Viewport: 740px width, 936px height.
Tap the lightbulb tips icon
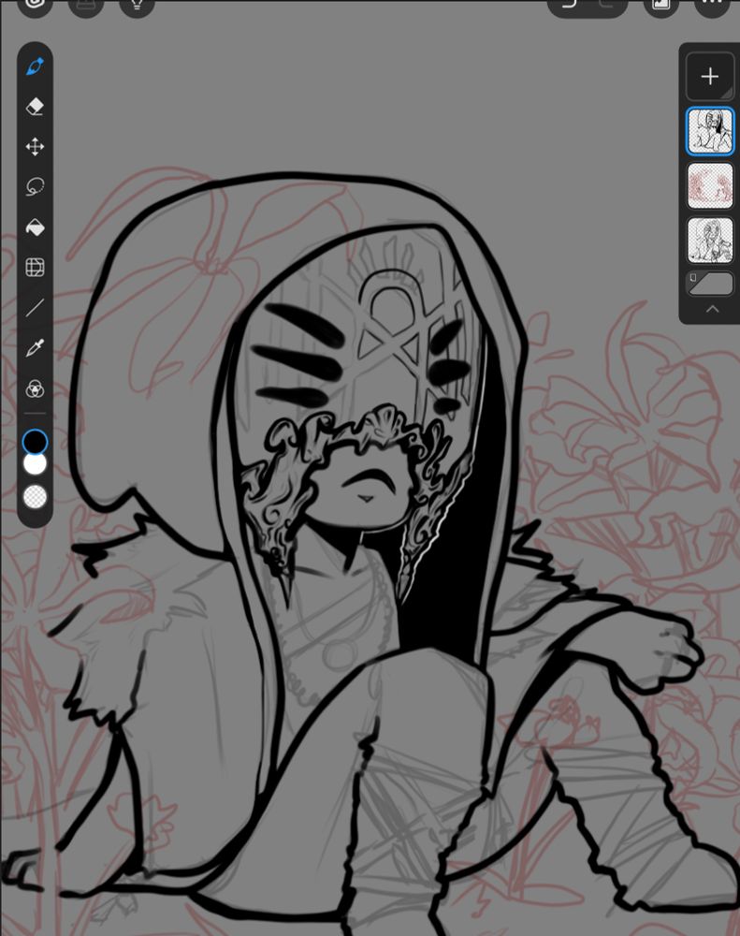[137, 6]
